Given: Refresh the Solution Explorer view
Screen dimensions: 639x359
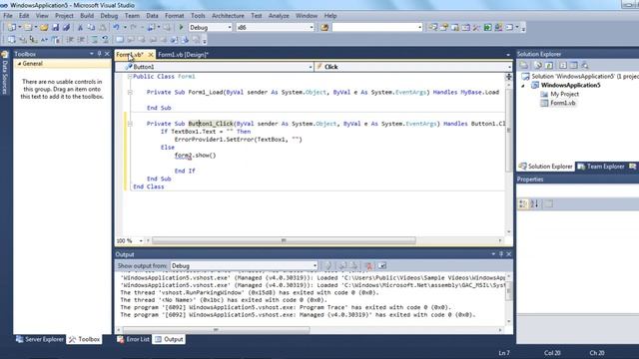Looking at the screenshot, I should point(549,65).
